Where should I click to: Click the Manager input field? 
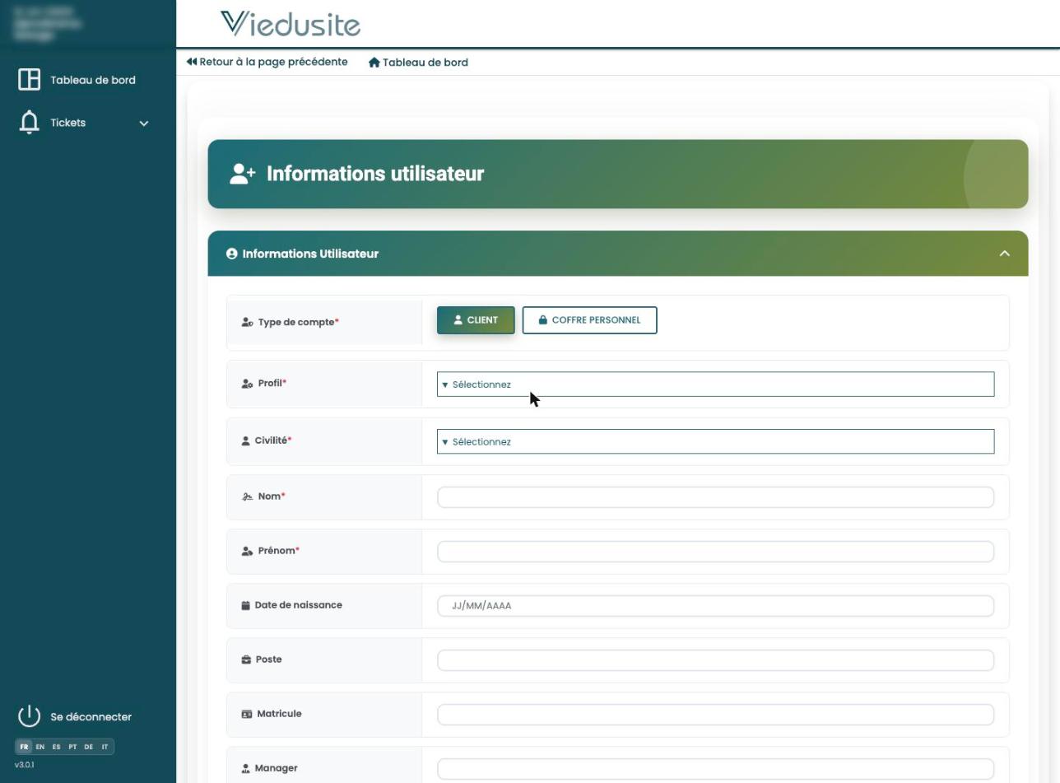[715, 769]
